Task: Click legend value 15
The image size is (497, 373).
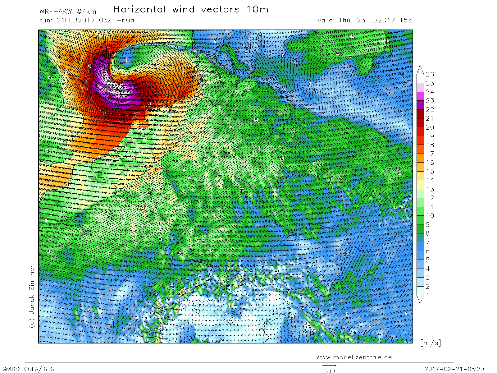Action: [430, 171]
